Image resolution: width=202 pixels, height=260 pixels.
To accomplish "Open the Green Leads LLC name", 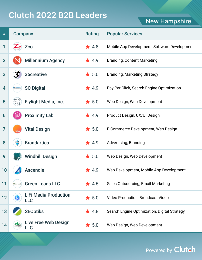I will [42, 184].
